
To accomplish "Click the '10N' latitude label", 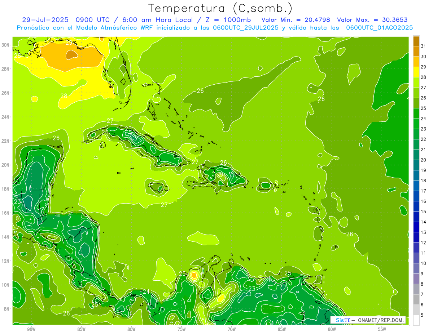I will pos(5,285).
